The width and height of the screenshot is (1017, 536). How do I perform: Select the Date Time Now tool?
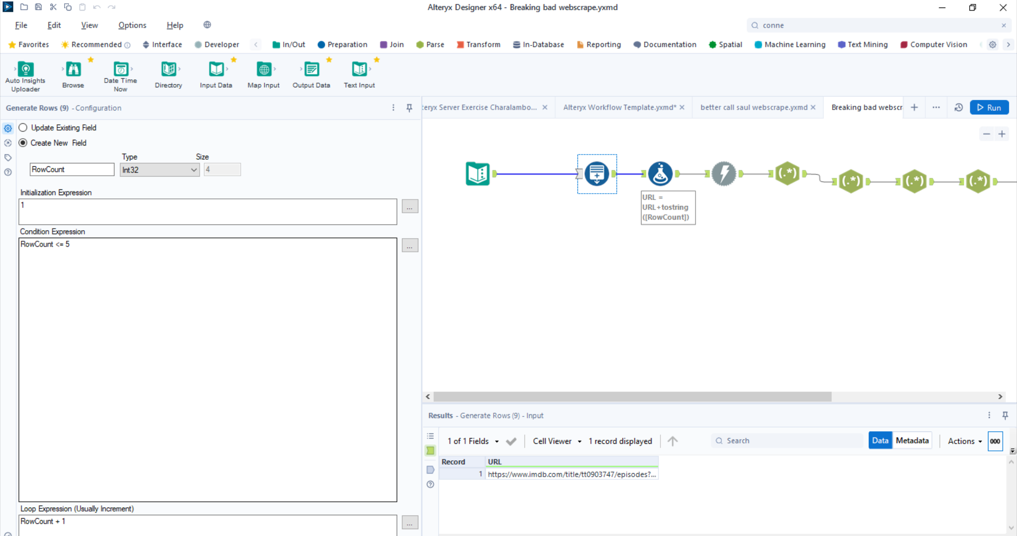(x=121, y=76)
